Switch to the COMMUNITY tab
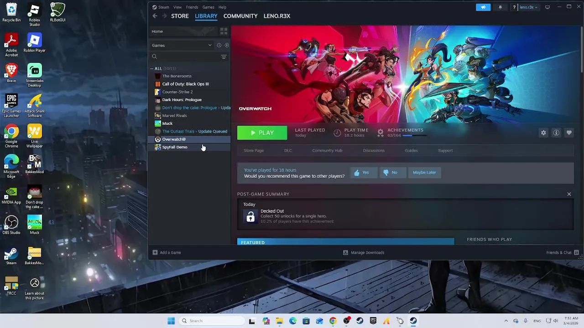This screenshot has height=328, width=584. 240,16
